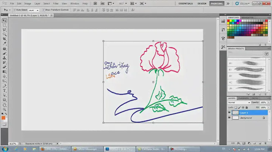
Task: Toggle visibility of the Background layer
Action: tap(229, 118)
